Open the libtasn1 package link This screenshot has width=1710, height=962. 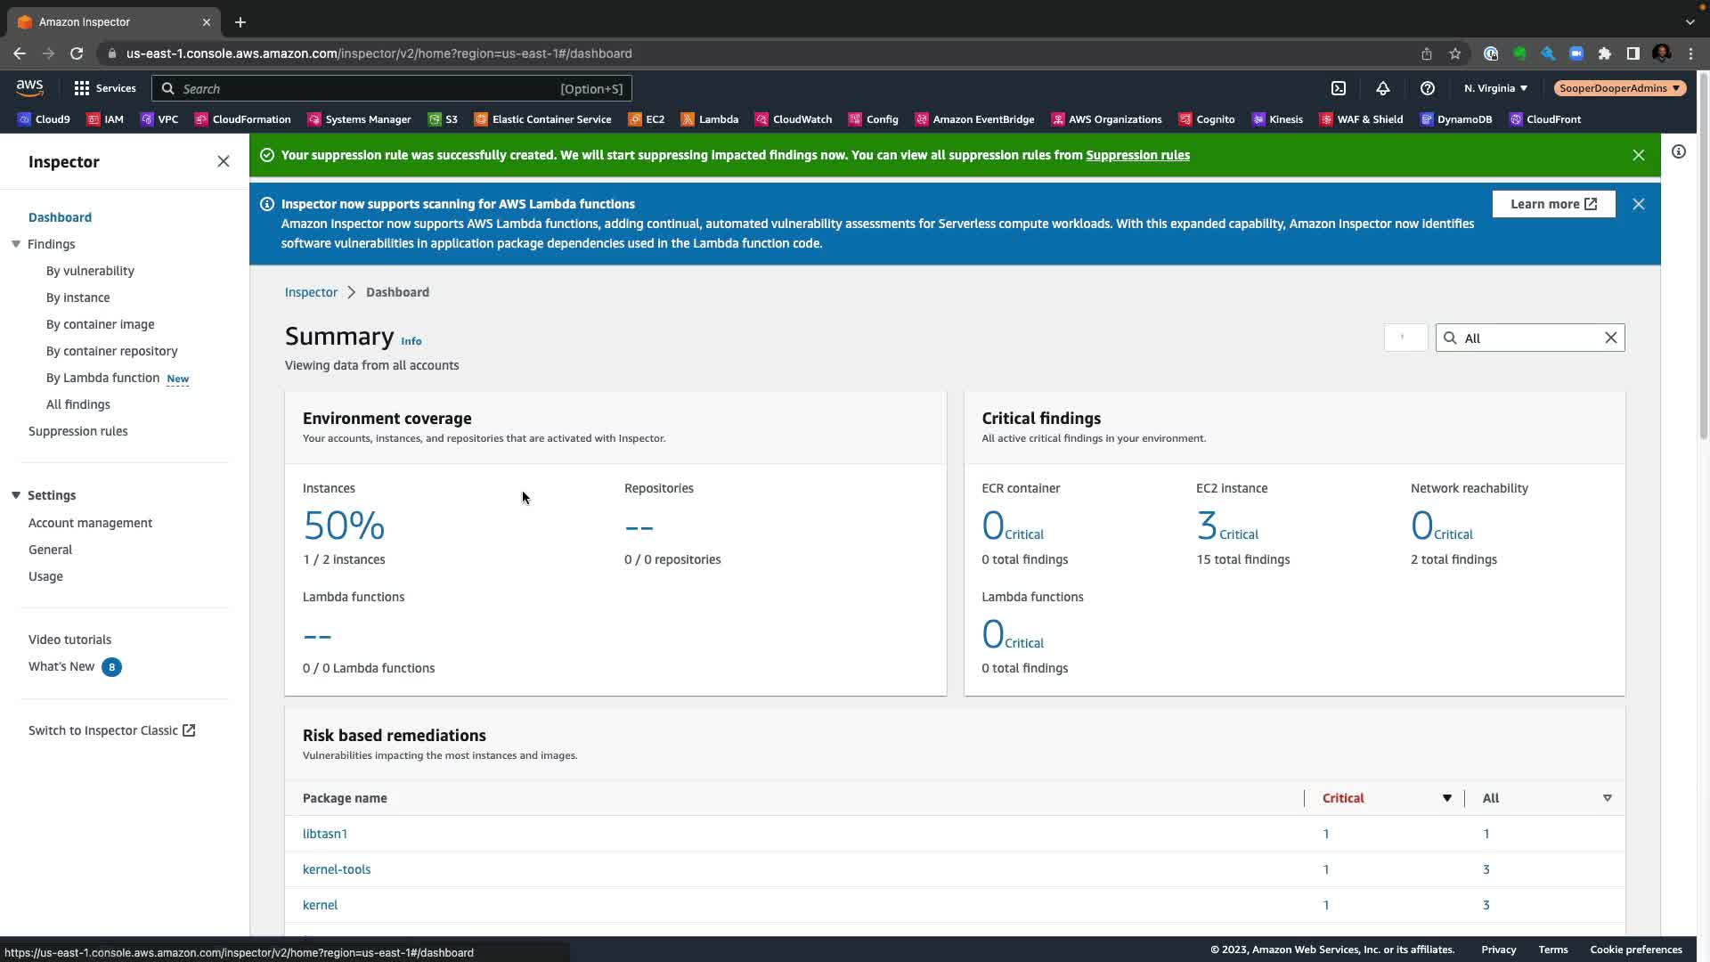pyautogui.click(x=325, y=834)
